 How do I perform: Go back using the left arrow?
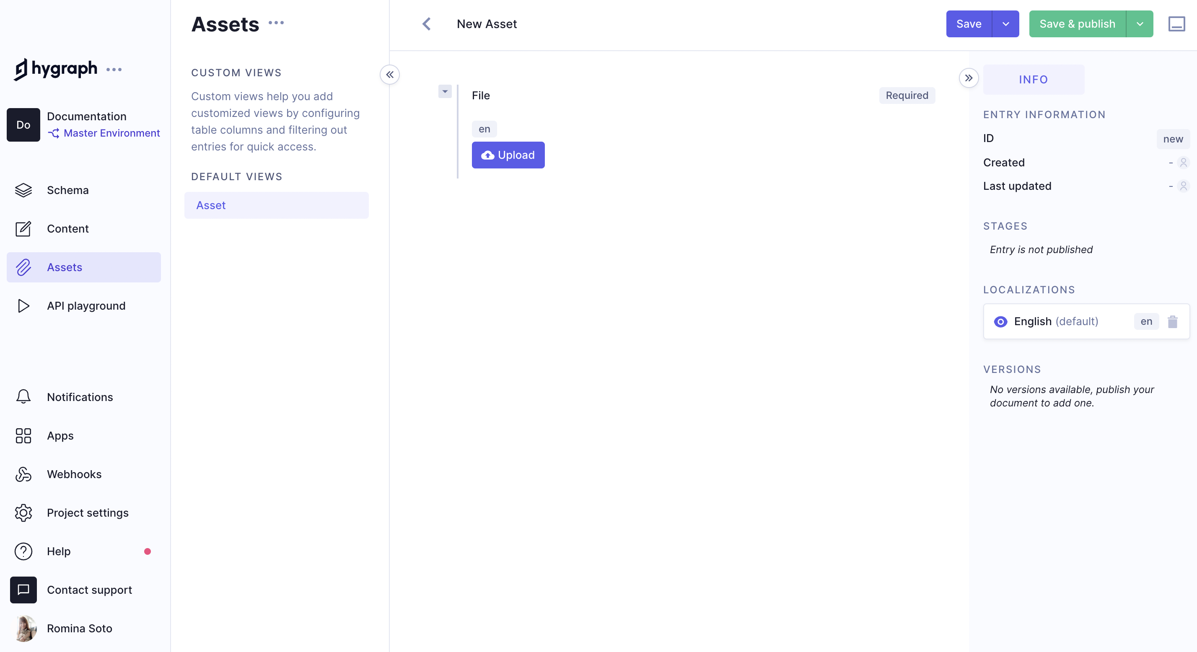[427, 24]
